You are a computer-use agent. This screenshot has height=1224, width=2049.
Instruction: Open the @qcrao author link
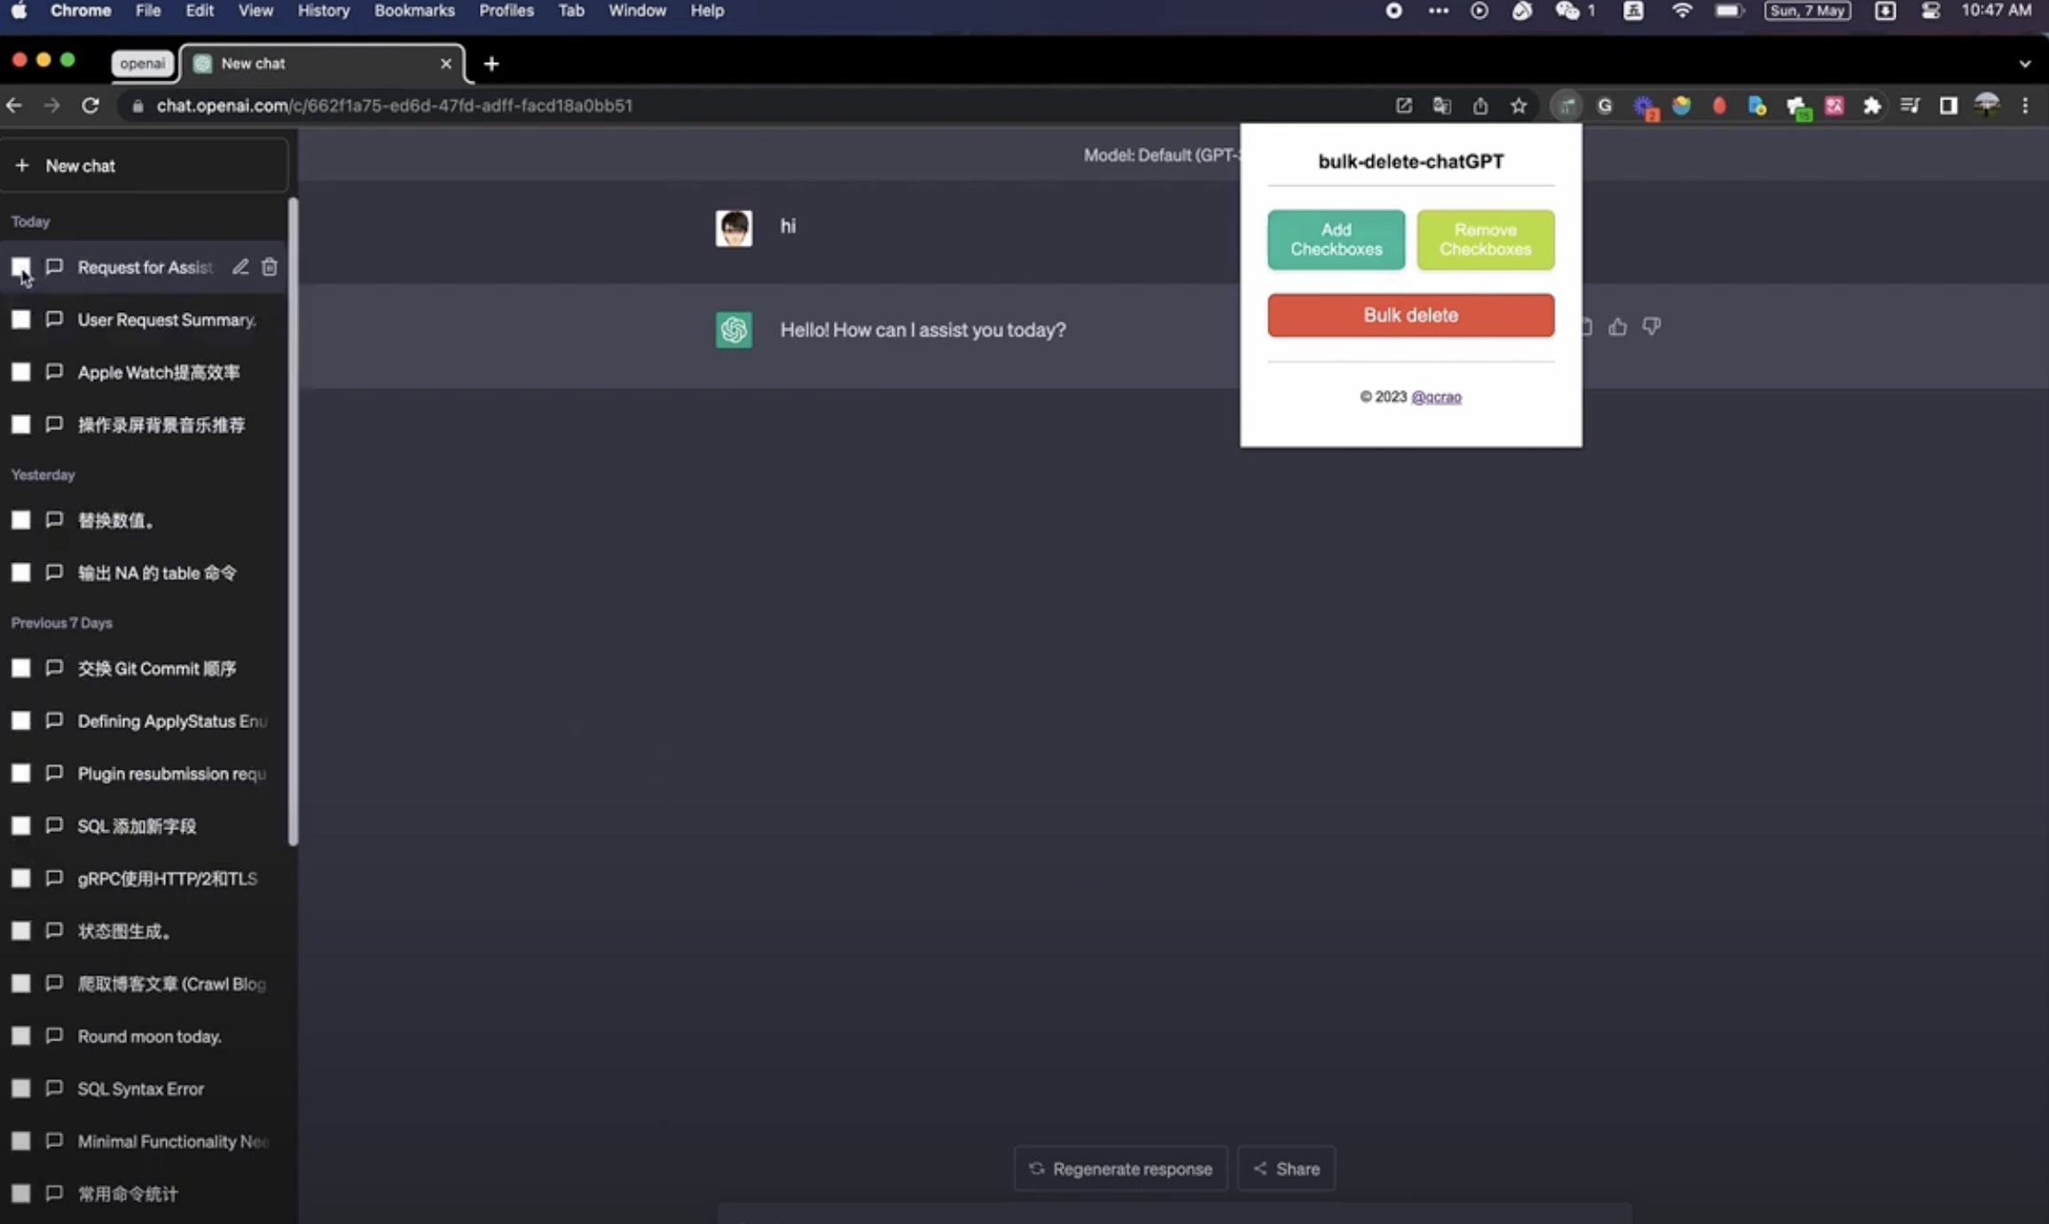pos(1436,397)
